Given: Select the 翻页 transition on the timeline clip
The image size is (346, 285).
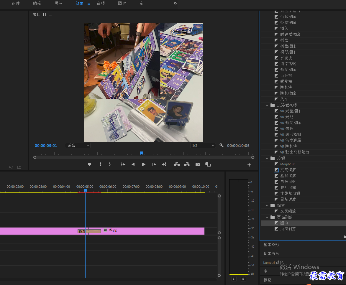Looking at the screenshot, I should pos(89,231).
